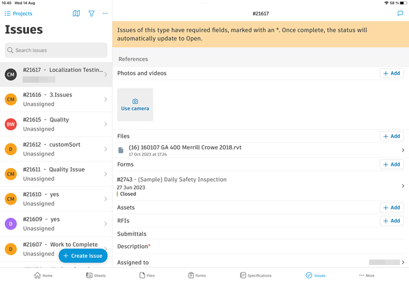Open the More tab
409x285 pixels.
pos(366,275)
